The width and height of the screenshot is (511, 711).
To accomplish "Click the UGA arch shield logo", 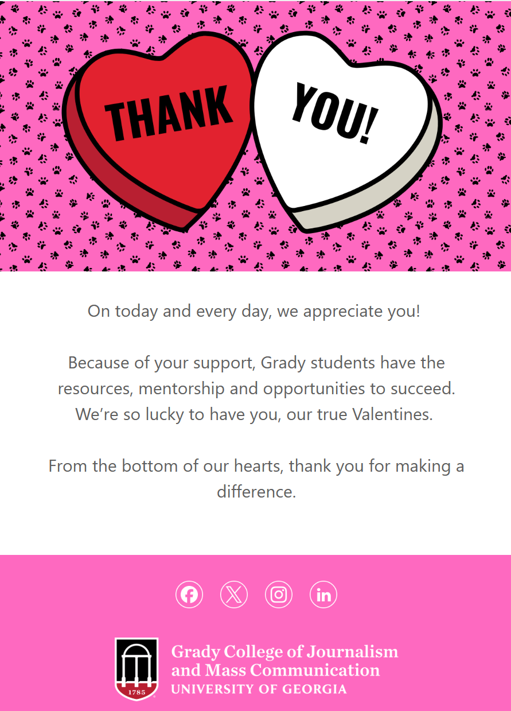I will [136, 669].
